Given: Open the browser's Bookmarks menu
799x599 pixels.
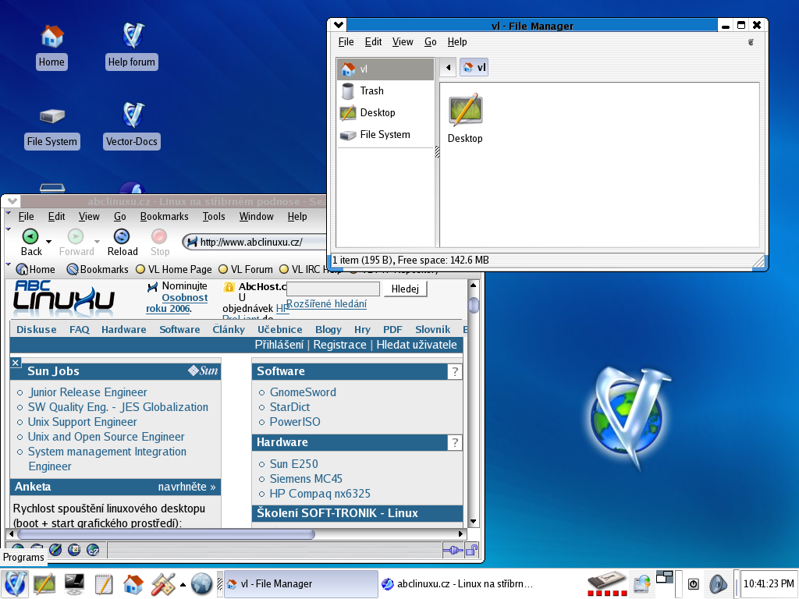Looking at the screenshot, I should point(164,217).
